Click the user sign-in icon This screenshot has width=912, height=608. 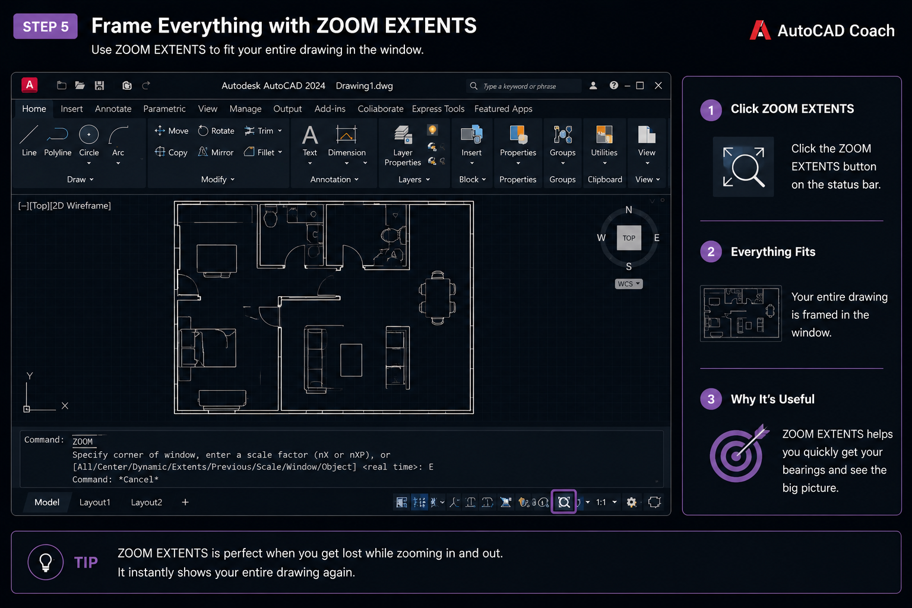pyautogui.click(x=593, y=85)
